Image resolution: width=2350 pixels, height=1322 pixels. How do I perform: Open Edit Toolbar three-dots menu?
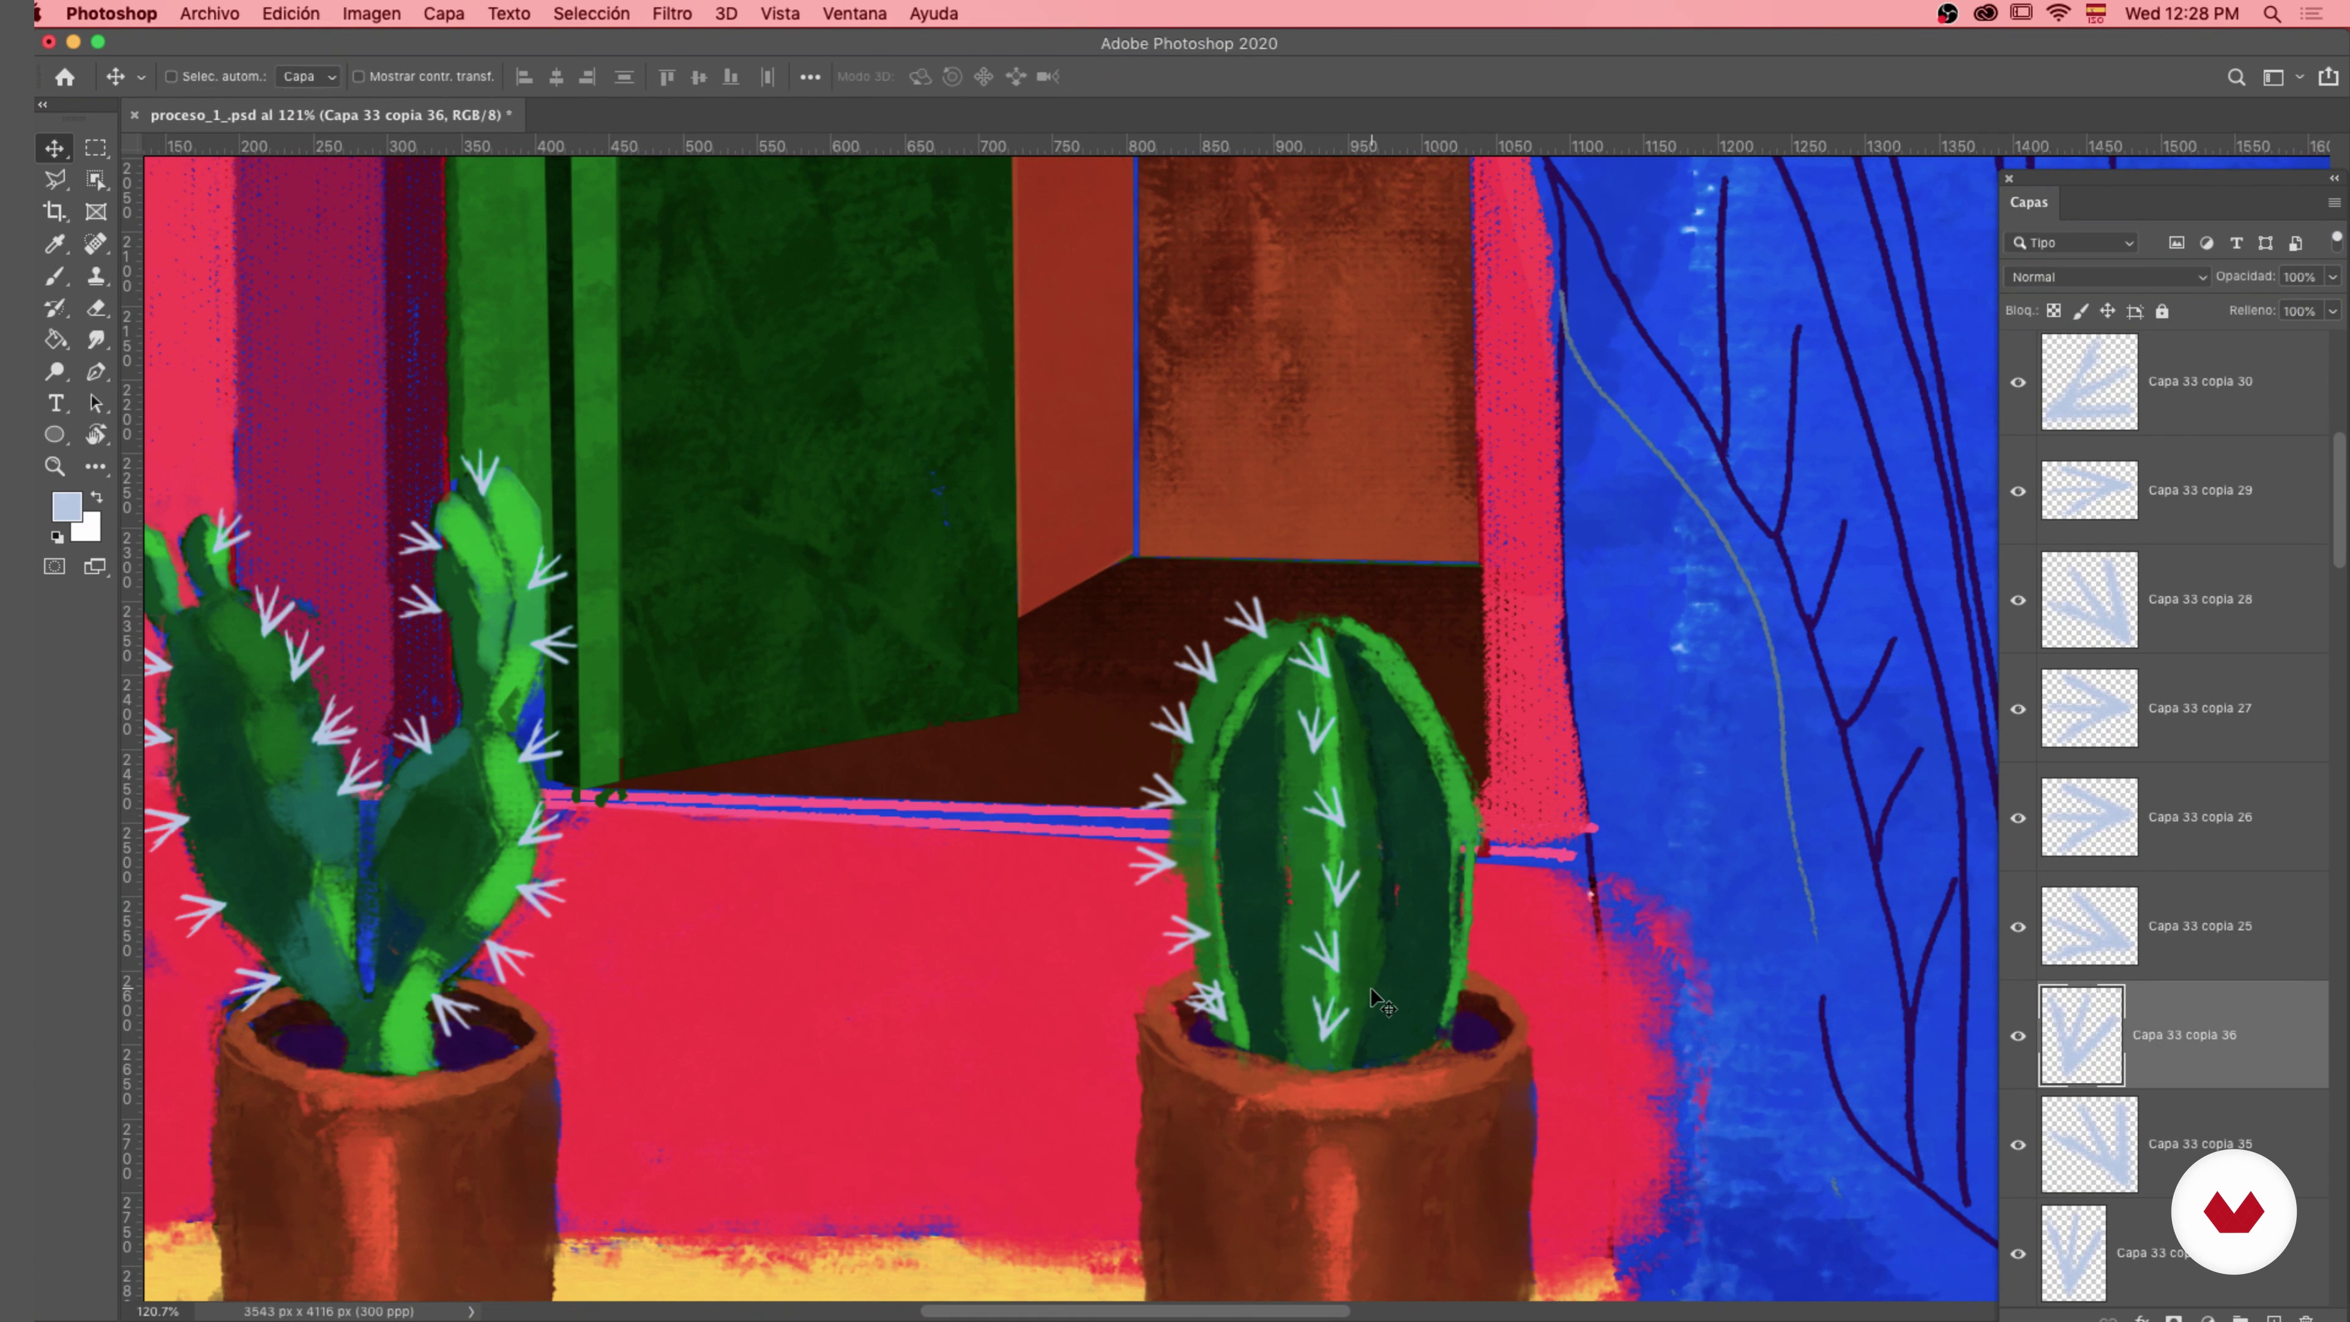(x=96, y=467)
